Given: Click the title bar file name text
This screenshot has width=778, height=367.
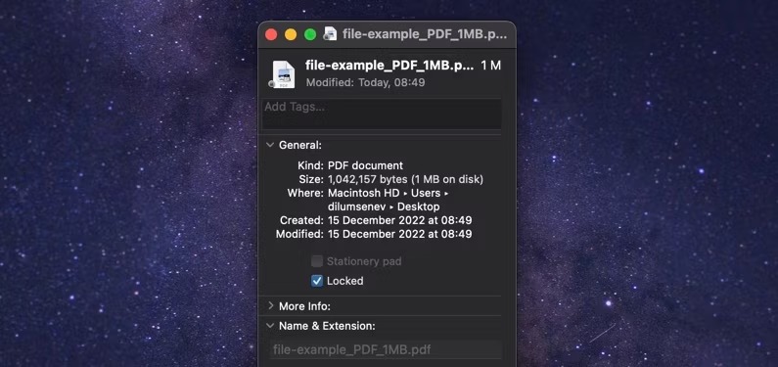Looking at the screenshot, I should tap(425, 34).
